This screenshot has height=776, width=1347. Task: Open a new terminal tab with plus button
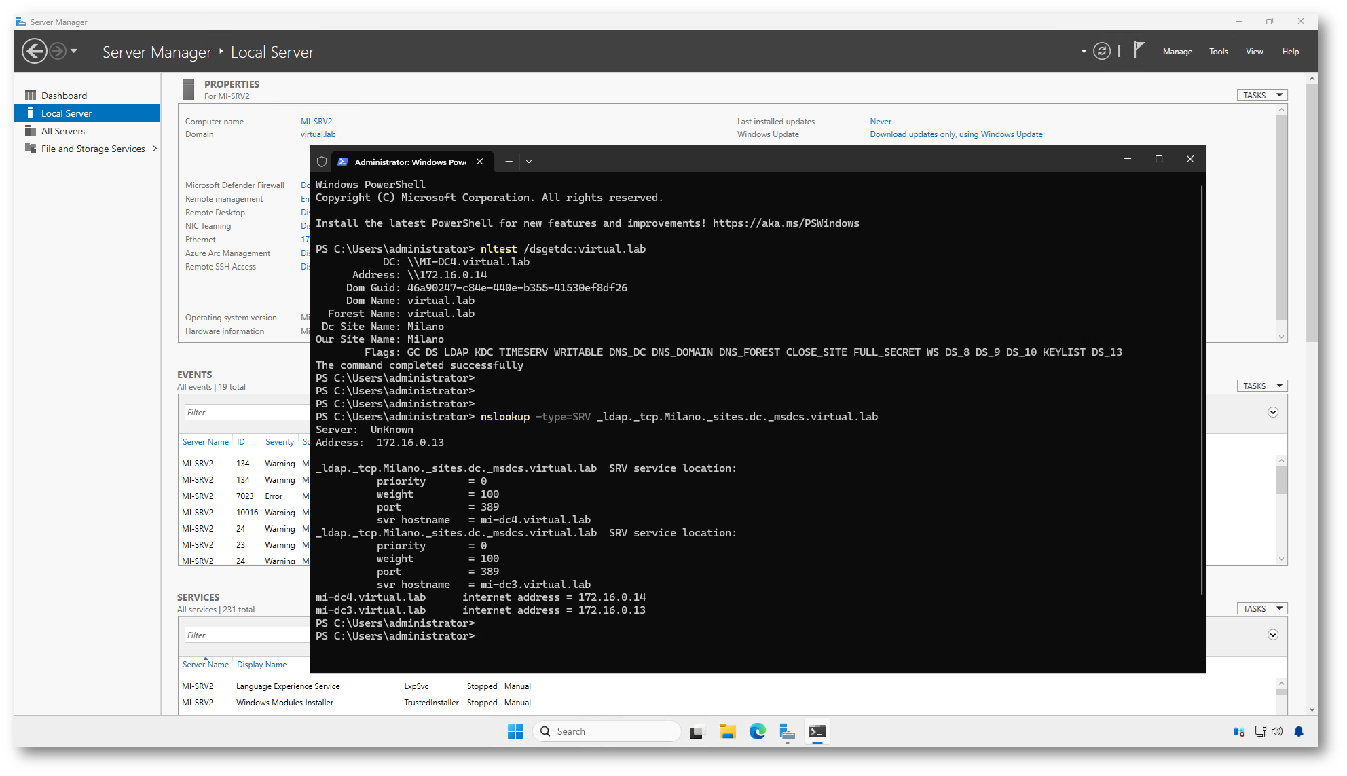tap(509, 162)
